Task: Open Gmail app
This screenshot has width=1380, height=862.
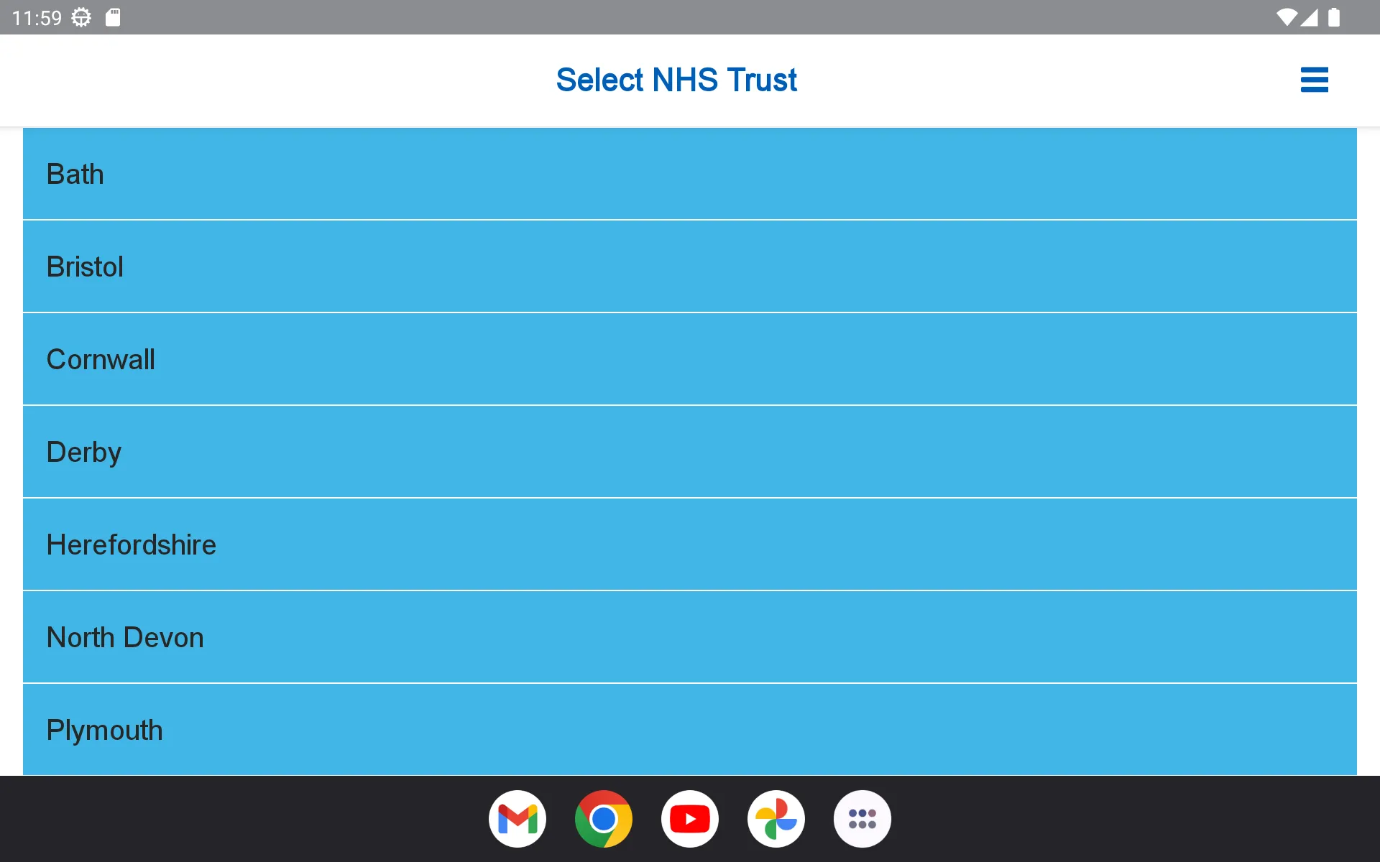Action: (517, 818)
